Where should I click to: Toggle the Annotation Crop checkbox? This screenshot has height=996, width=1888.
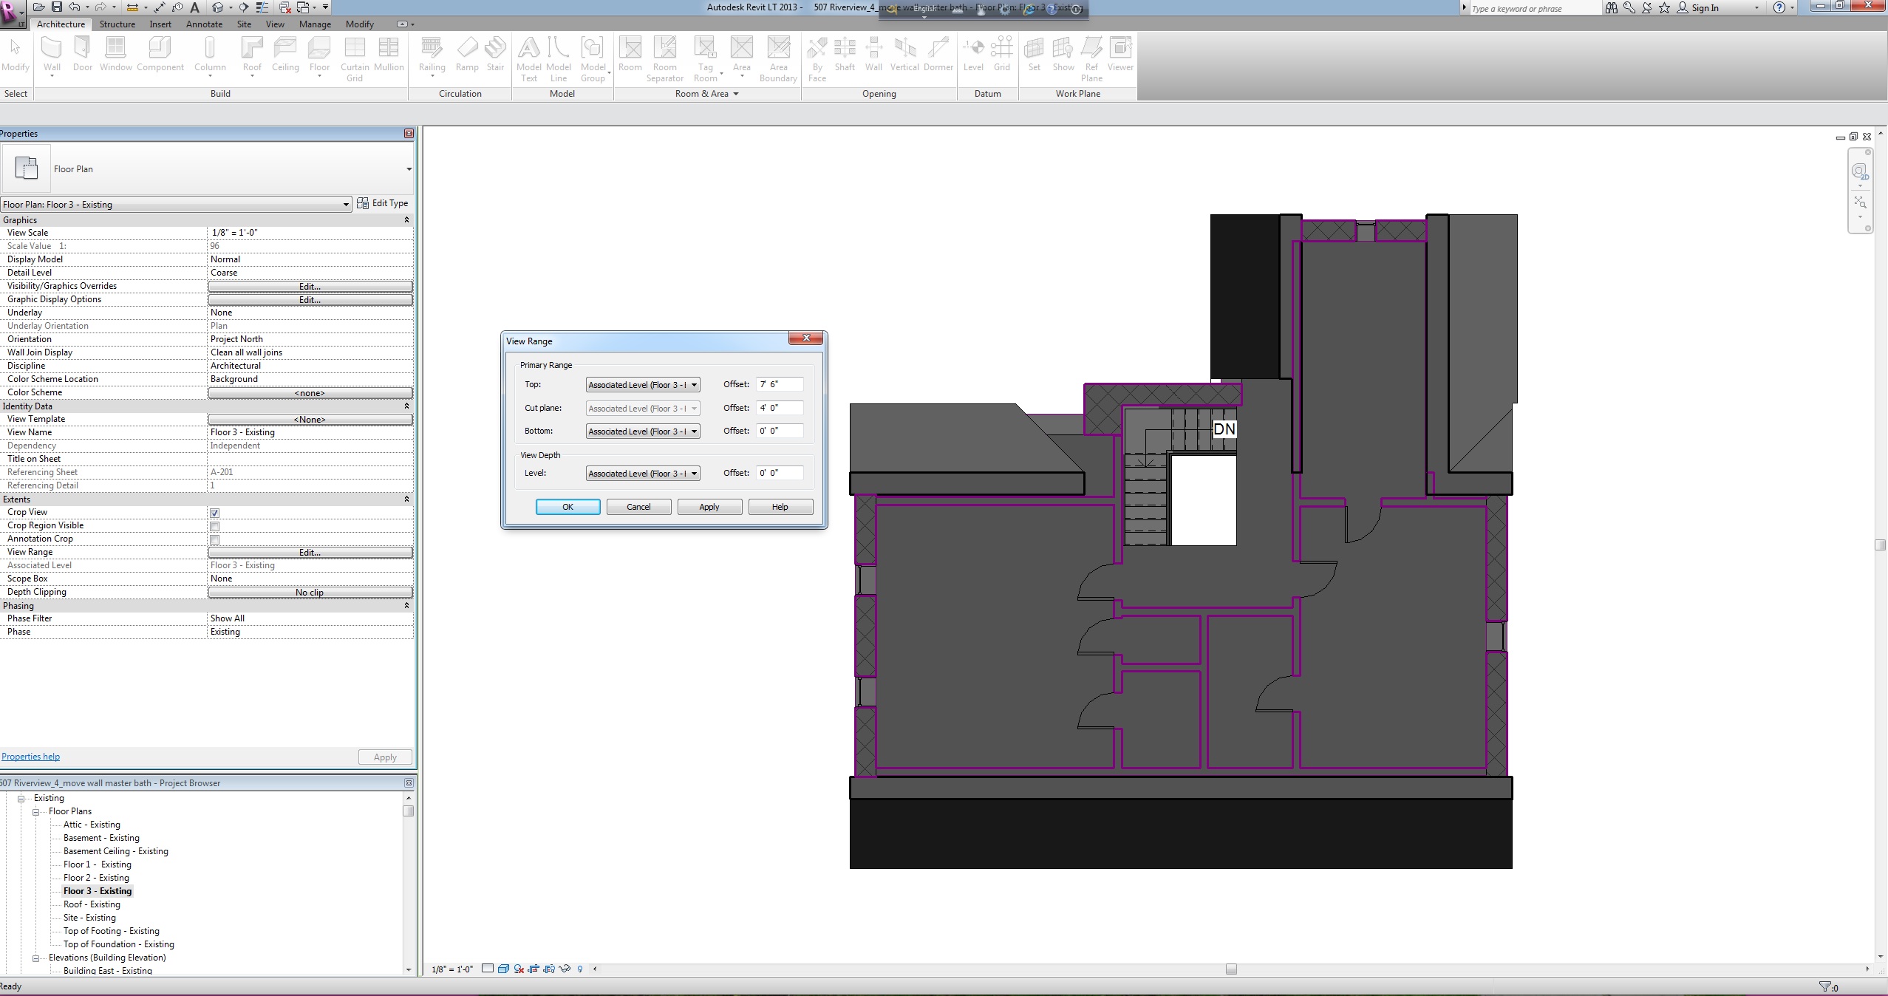(215, 539)
